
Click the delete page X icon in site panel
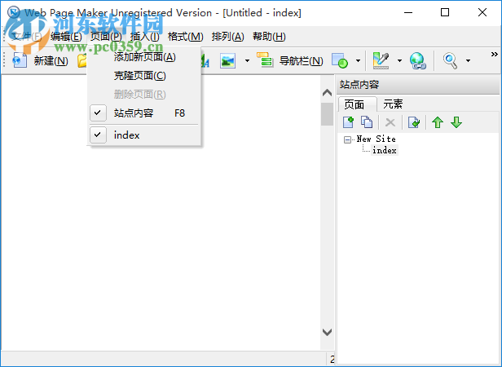(390, 122)
